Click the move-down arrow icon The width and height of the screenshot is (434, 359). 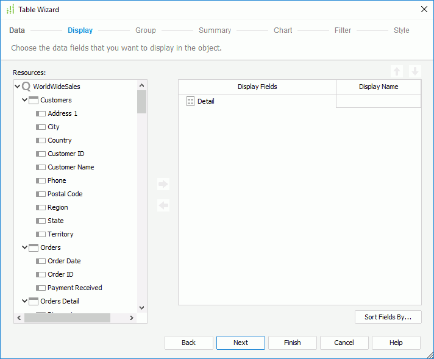click(x=415, y=71)
